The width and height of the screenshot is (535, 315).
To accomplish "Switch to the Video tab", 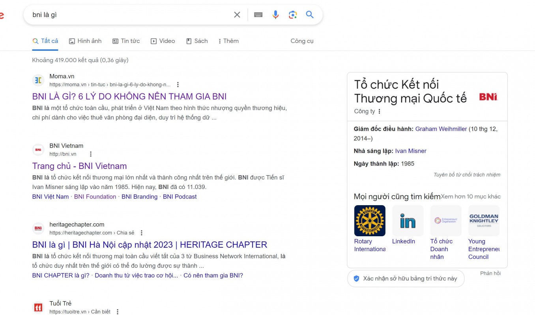I will (163, 41).
